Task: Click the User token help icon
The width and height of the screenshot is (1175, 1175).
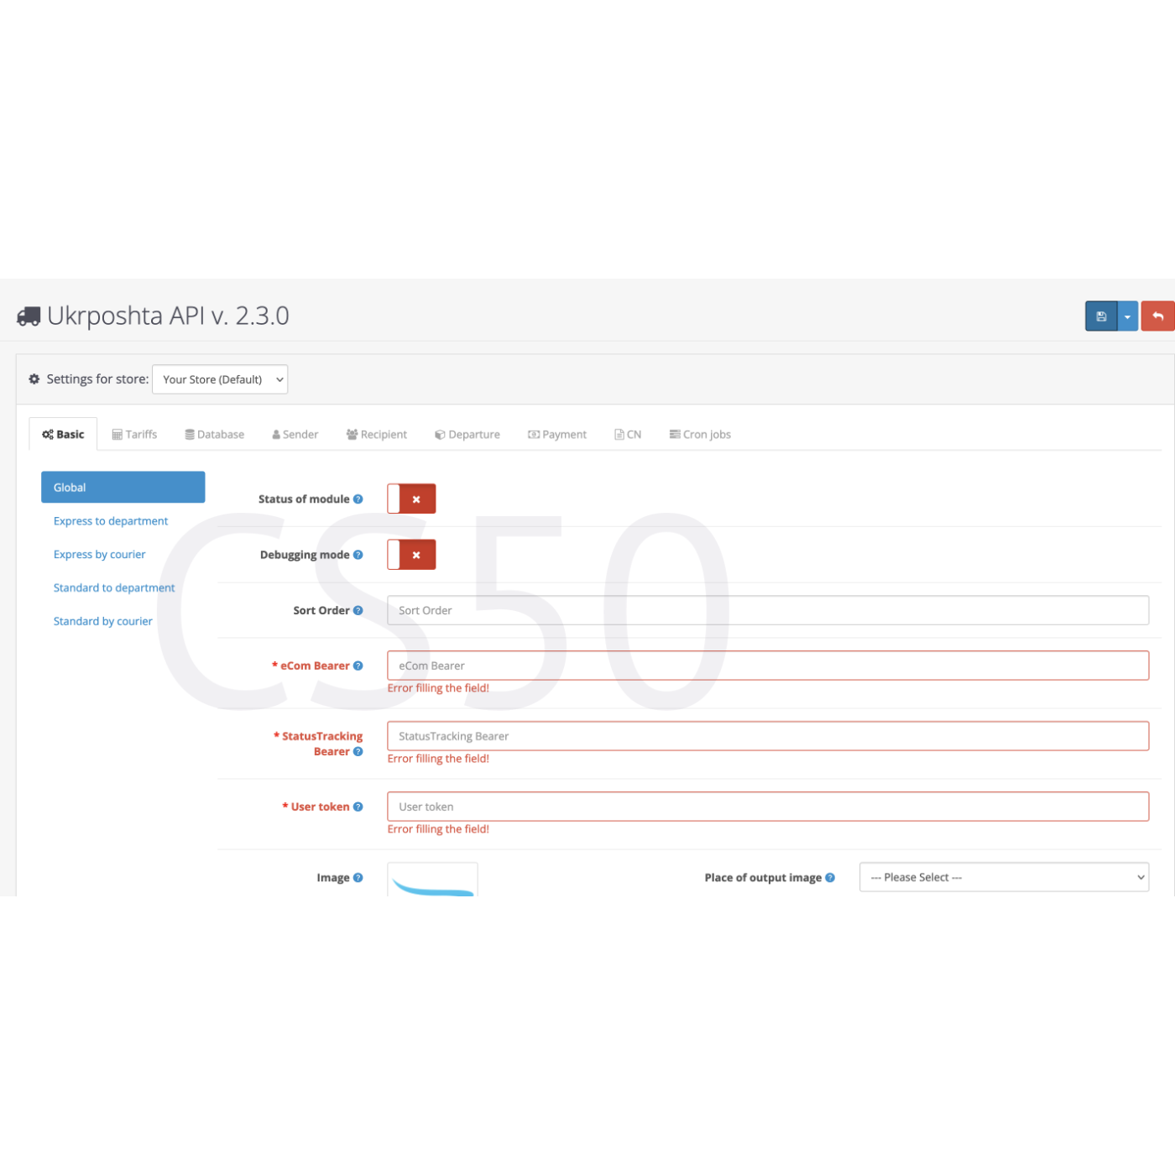Action: point(358,807)
